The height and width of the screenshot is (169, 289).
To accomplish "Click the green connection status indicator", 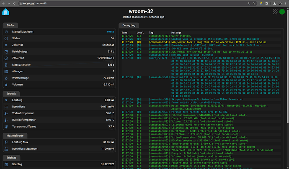I will coord(282,12).
